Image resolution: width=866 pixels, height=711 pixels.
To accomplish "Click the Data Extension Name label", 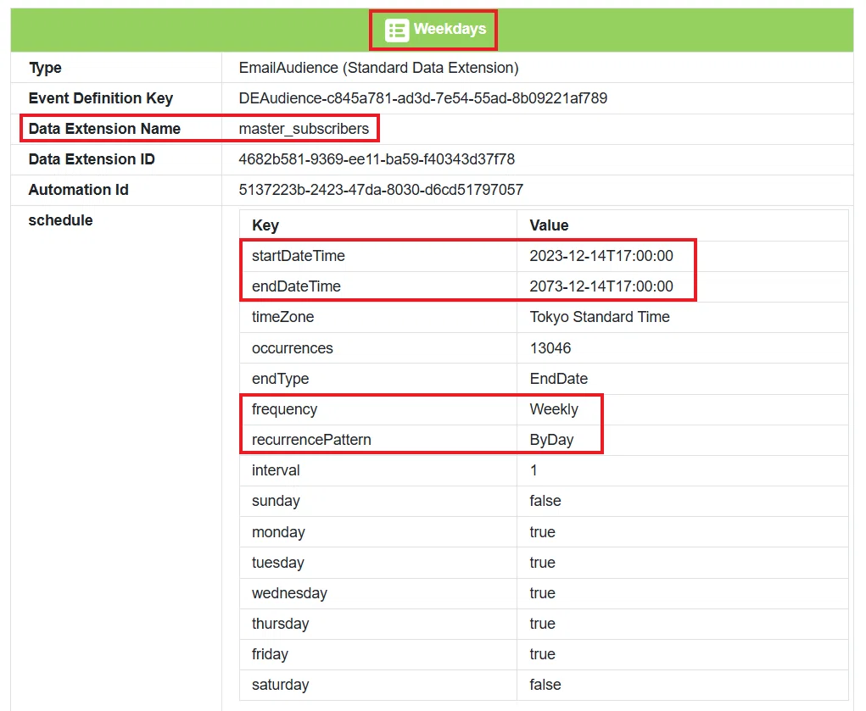I will pyautogui.click(x=104, y=129).
